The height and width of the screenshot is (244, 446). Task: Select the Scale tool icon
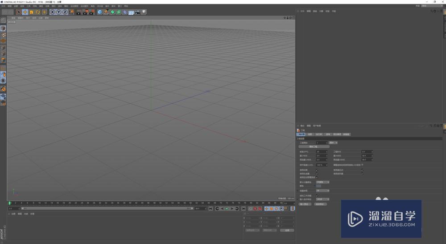(32, 12)
